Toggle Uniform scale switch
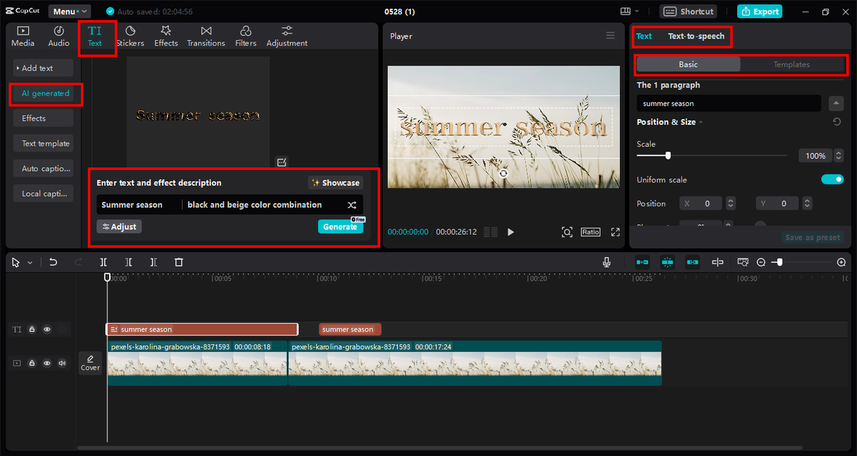This screenshot has width=857, height=456. [832, 179]
